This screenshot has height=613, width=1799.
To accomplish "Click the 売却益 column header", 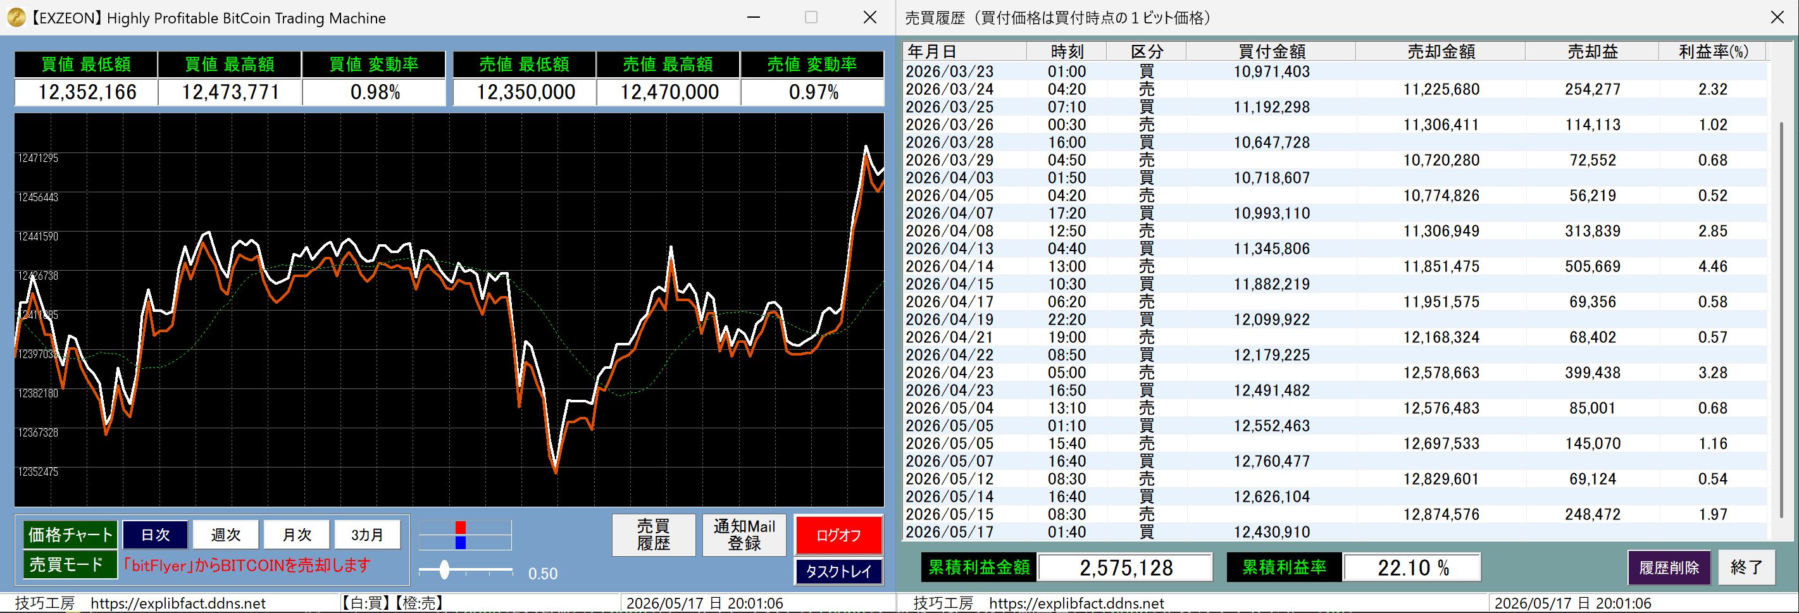I will click(x=1592, y=51).
